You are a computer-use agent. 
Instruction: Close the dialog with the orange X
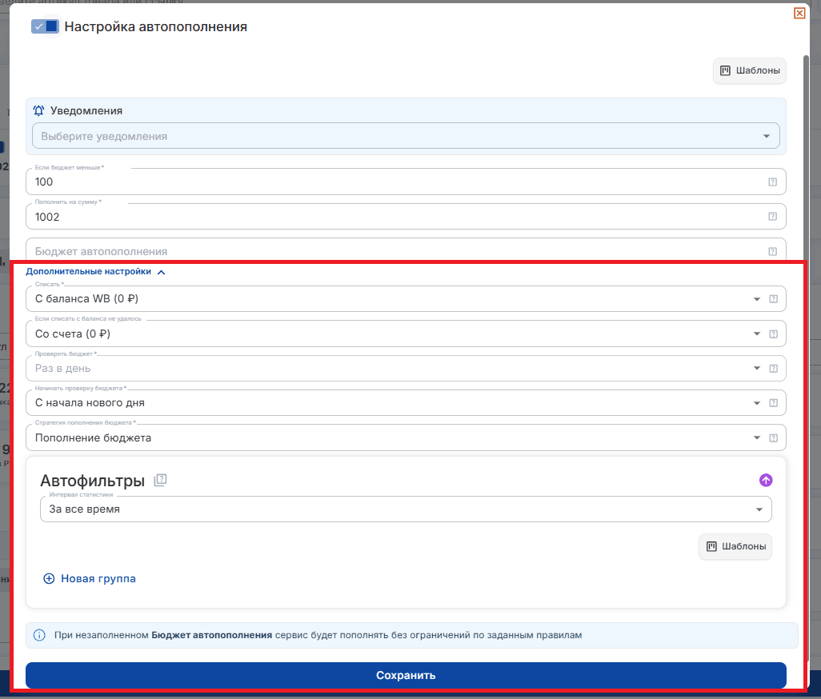point(799,13)
